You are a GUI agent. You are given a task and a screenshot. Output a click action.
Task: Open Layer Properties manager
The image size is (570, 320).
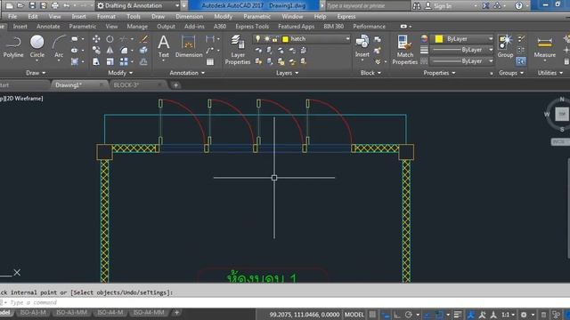[x=238, y=50]
